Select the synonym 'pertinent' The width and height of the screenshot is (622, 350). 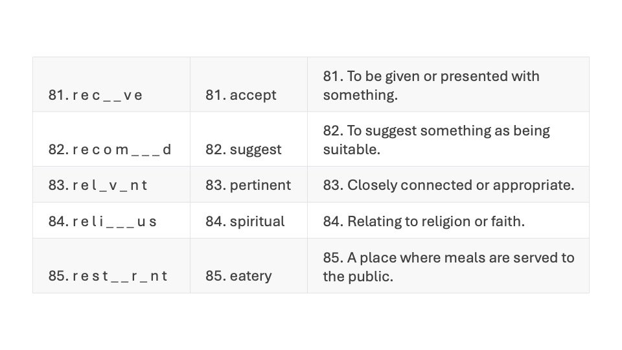[x=260, y=185]
